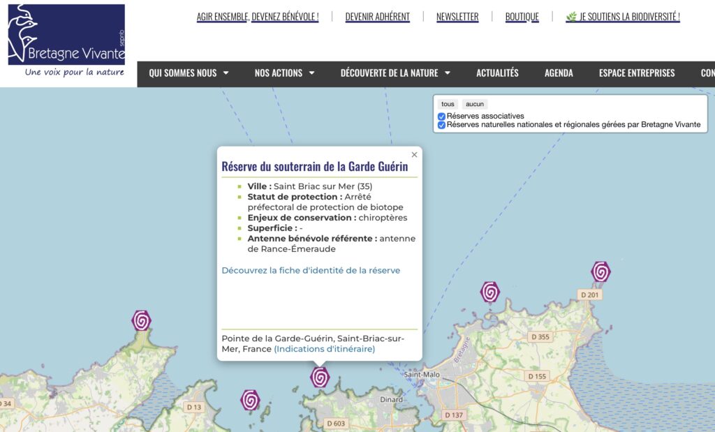Viewport: 715px width, 432px height.
Task: Toggle Réserves naturelles nationales et régionales checkbox
Action: (x=441, y=126)
